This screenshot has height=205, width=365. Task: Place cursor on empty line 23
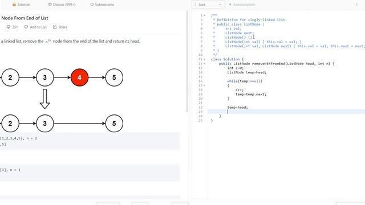286,112
